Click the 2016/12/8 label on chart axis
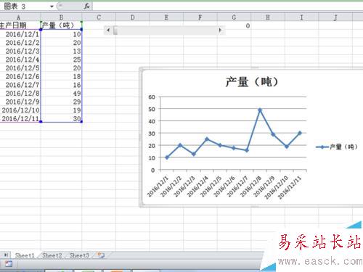Image resolution: width=363 pixels, height=272 pixels. (251, 186)
